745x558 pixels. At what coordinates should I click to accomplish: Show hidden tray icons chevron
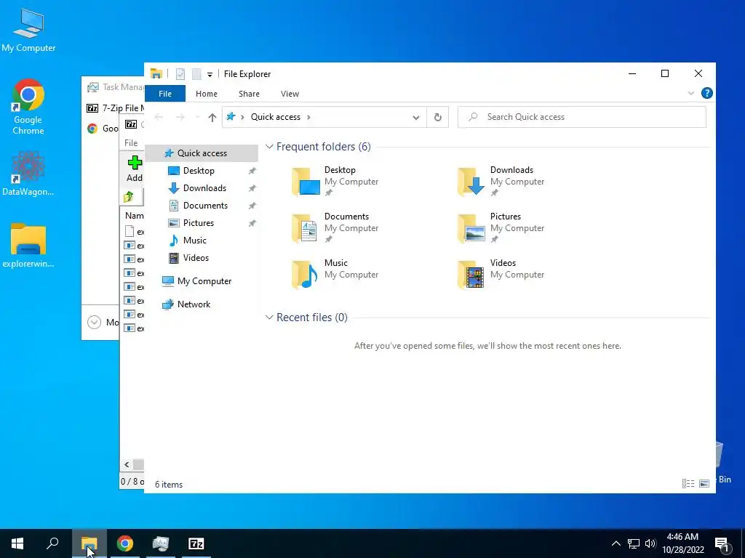pyautogui.click(x=615, y=543)
